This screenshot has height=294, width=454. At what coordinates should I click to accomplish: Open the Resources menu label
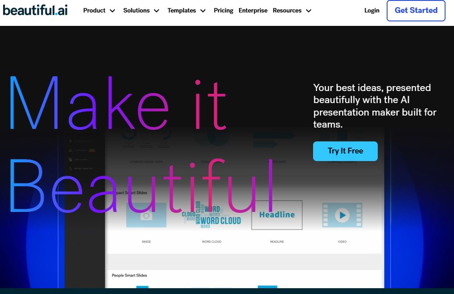(x=287, y=10)
